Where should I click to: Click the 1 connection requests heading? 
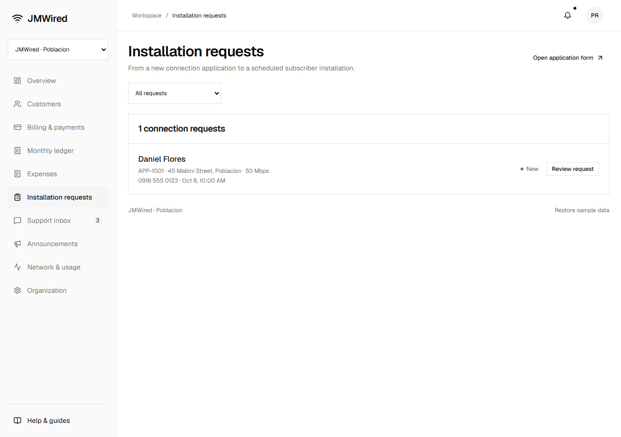181,129
